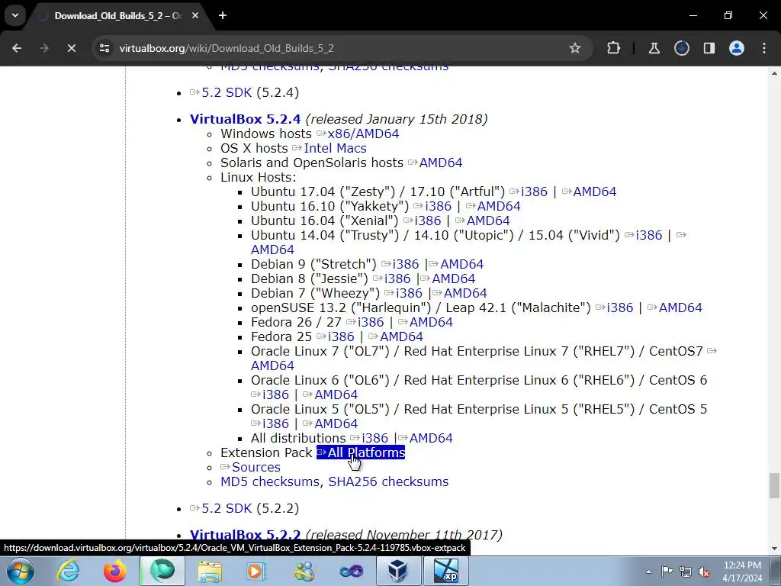The width and height of the screenshot is (781, 586).
Task: Open a new browser tab
Action: click(x=223, y=16)
